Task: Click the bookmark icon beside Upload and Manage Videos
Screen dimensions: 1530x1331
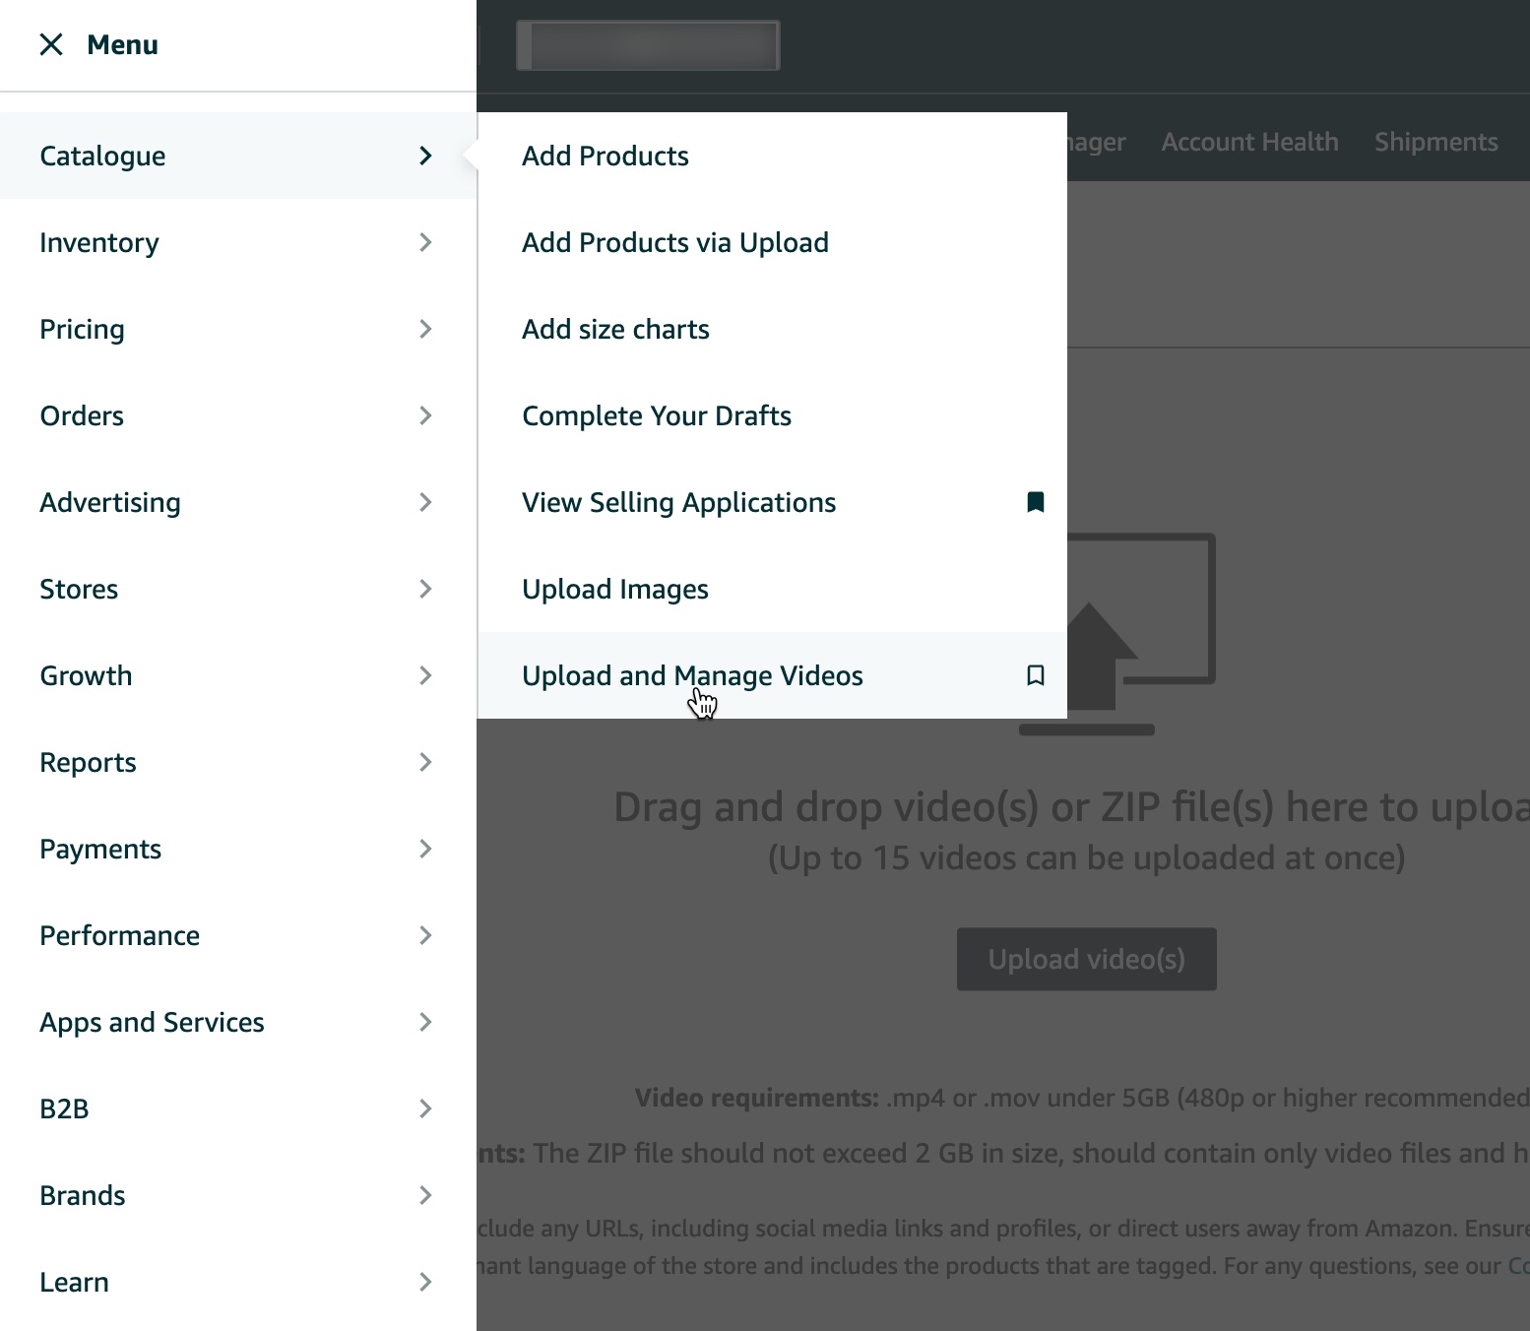Action: point(1036,675)
